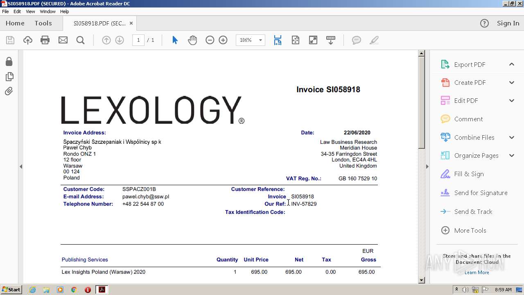Open security lock panel in left sidebar
The width and height of the screenshot is (524, 295).
point(9,61)
